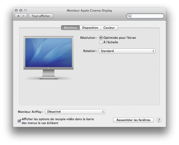Switch to the Moniteur tab
The image size is (179, 145).
[70, 28]
